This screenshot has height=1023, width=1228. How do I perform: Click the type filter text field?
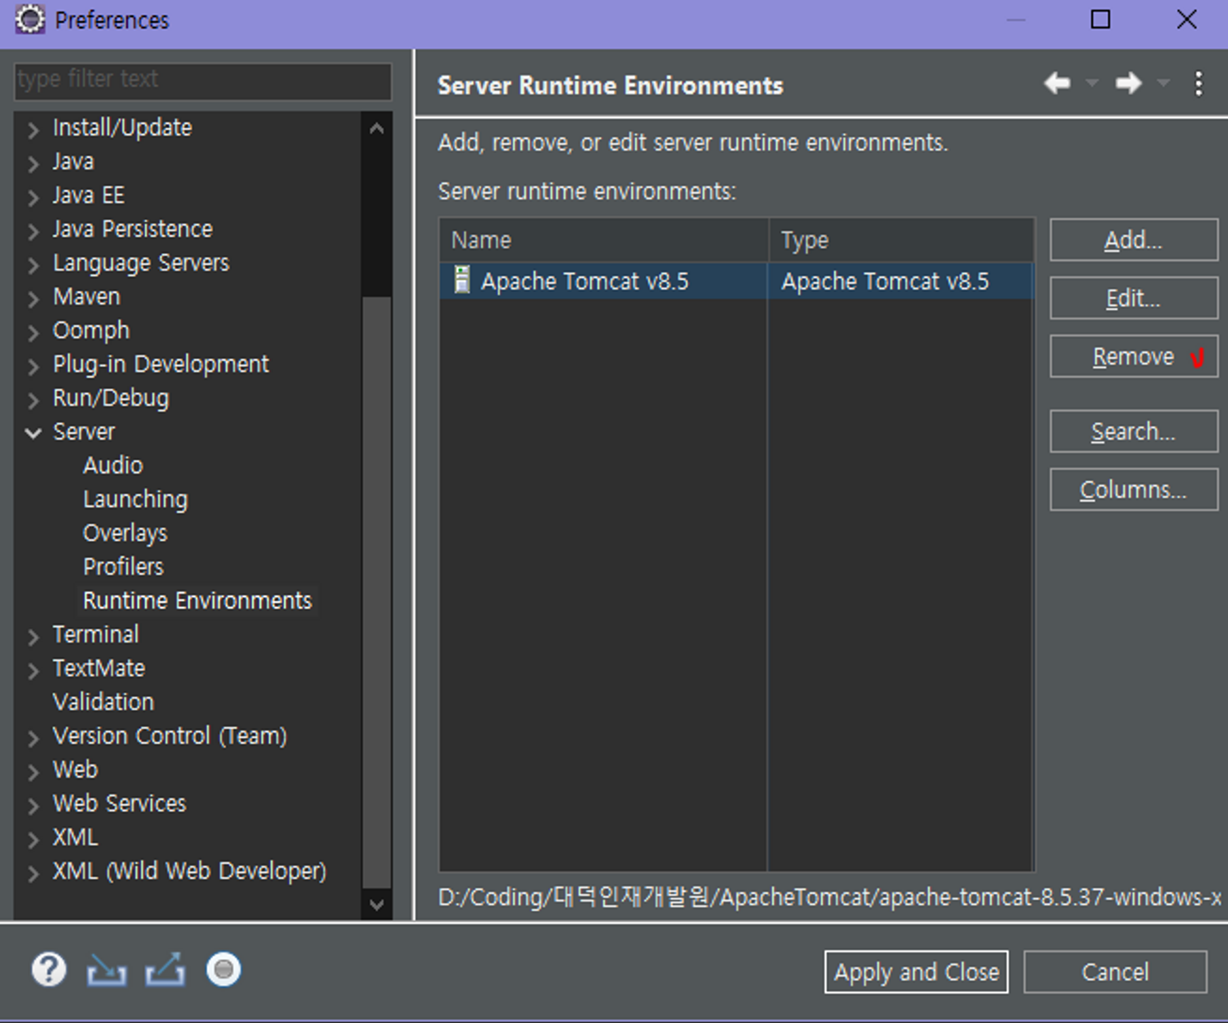(x=203, y=81)
